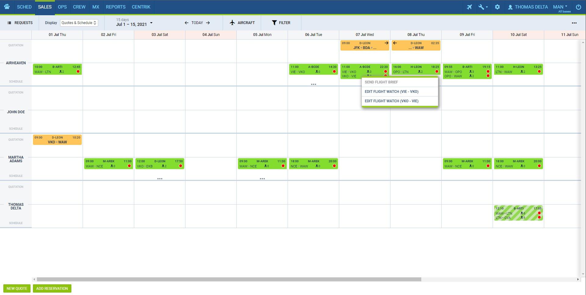
Task: Expand the Display Quotes & Schedule dropdown
Action: pos(79,23)
